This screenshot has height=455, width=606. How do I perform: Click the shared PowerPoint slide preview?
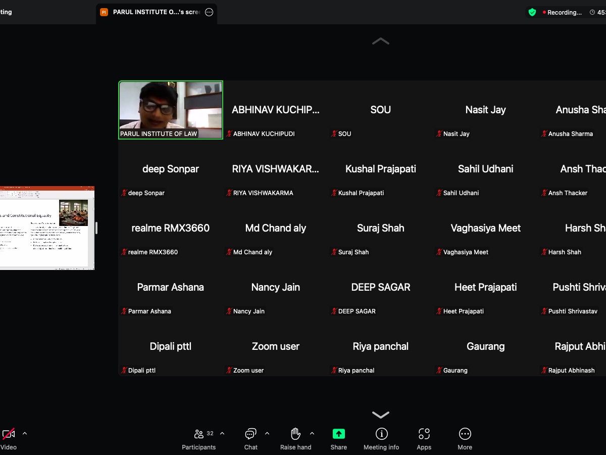click(x=46, y=227)
